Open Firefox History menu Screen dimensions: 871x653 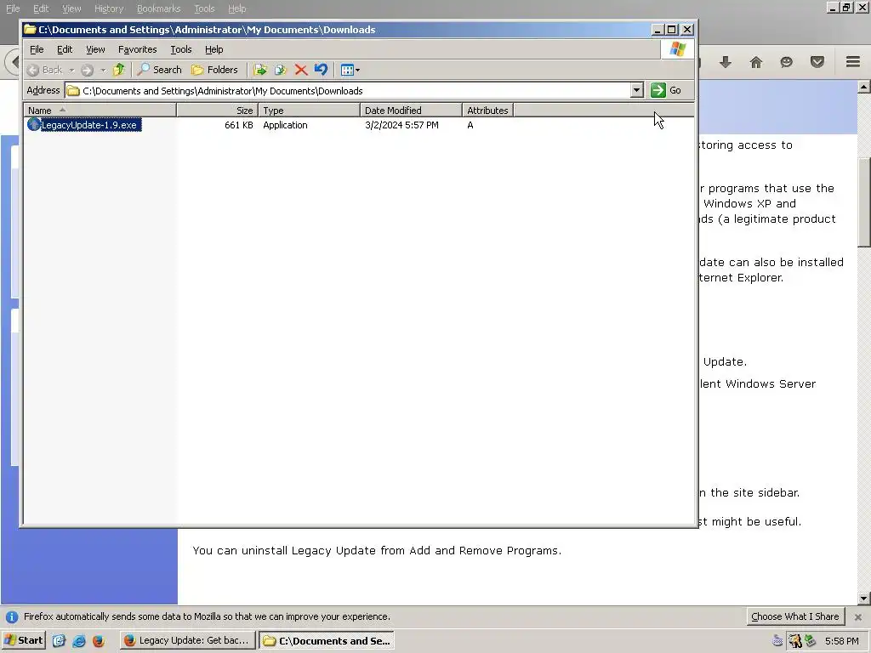tap(109, 9)
